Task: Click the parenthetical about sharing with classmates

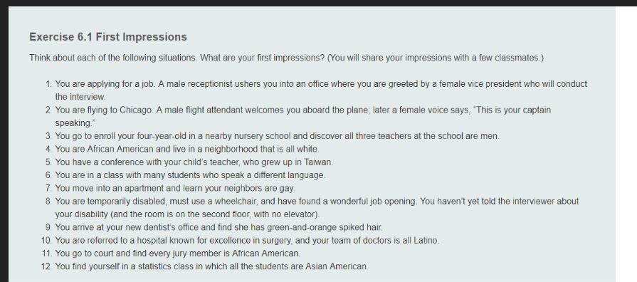Action: [436, 58]
